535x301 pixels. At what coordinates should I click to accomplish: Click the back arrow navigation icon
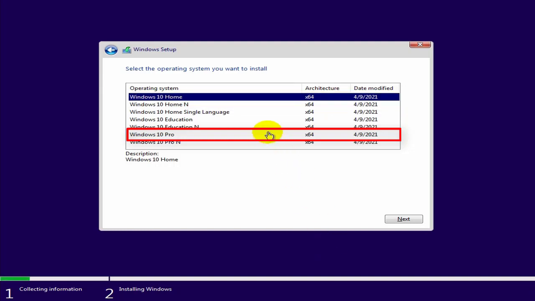111,50
